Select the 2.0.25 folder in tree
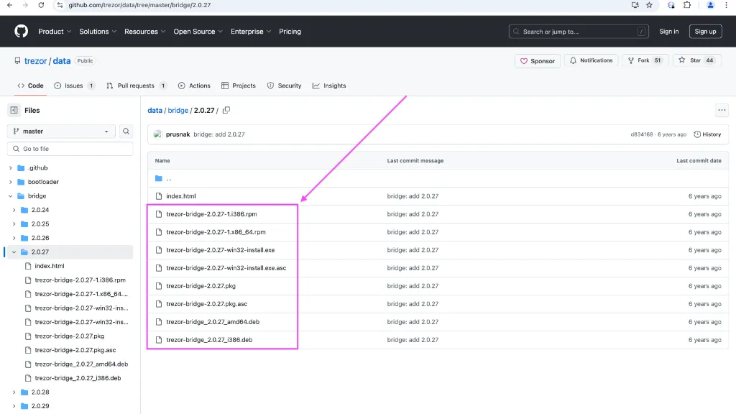The image size is (736, 414). 40,224
